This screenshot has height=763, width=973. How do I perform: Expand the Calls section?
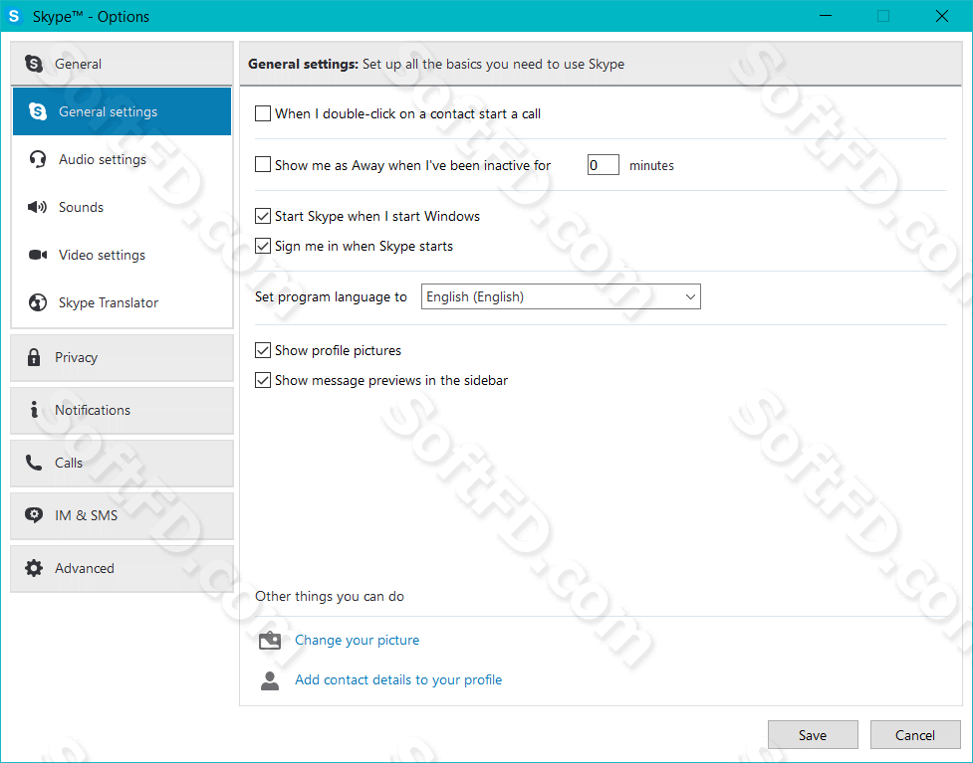pyautogui.click(x=122, y=463)
